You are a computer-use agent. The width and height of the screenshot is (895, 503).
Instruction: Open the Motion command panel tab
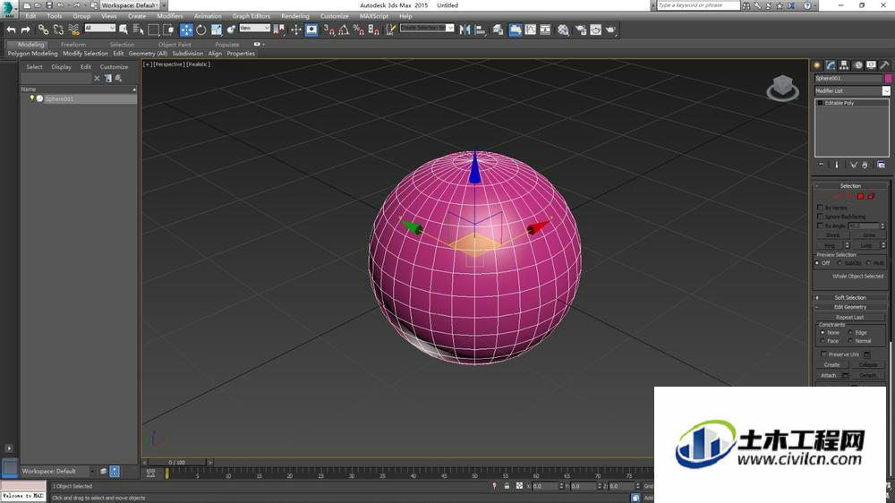(858, 65)
